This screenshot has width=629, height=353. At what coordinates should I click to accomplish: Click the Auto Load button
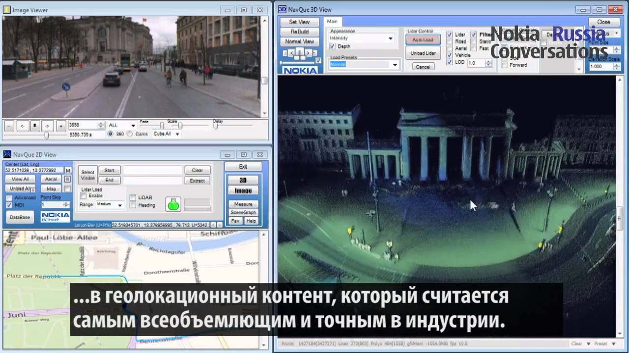423,40
